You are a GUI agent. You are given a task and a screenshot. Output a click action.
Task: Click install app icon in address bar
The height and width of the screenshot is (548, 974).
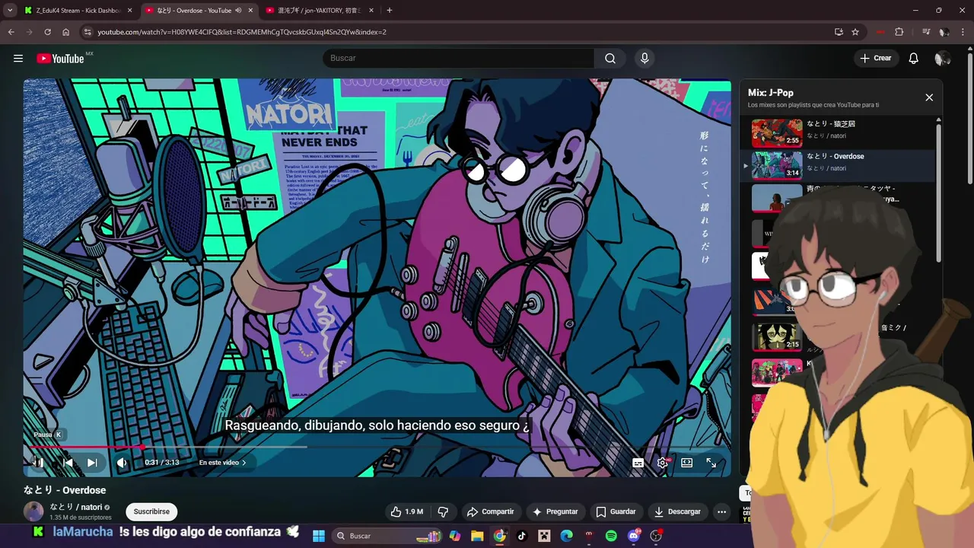pyautogui.click(x=839, y=32)
